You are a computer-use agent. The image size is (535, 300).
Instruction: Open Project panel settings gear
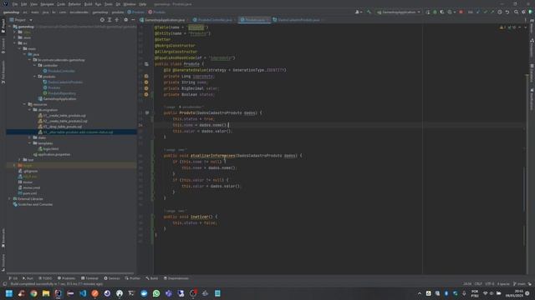click(126, 20)
